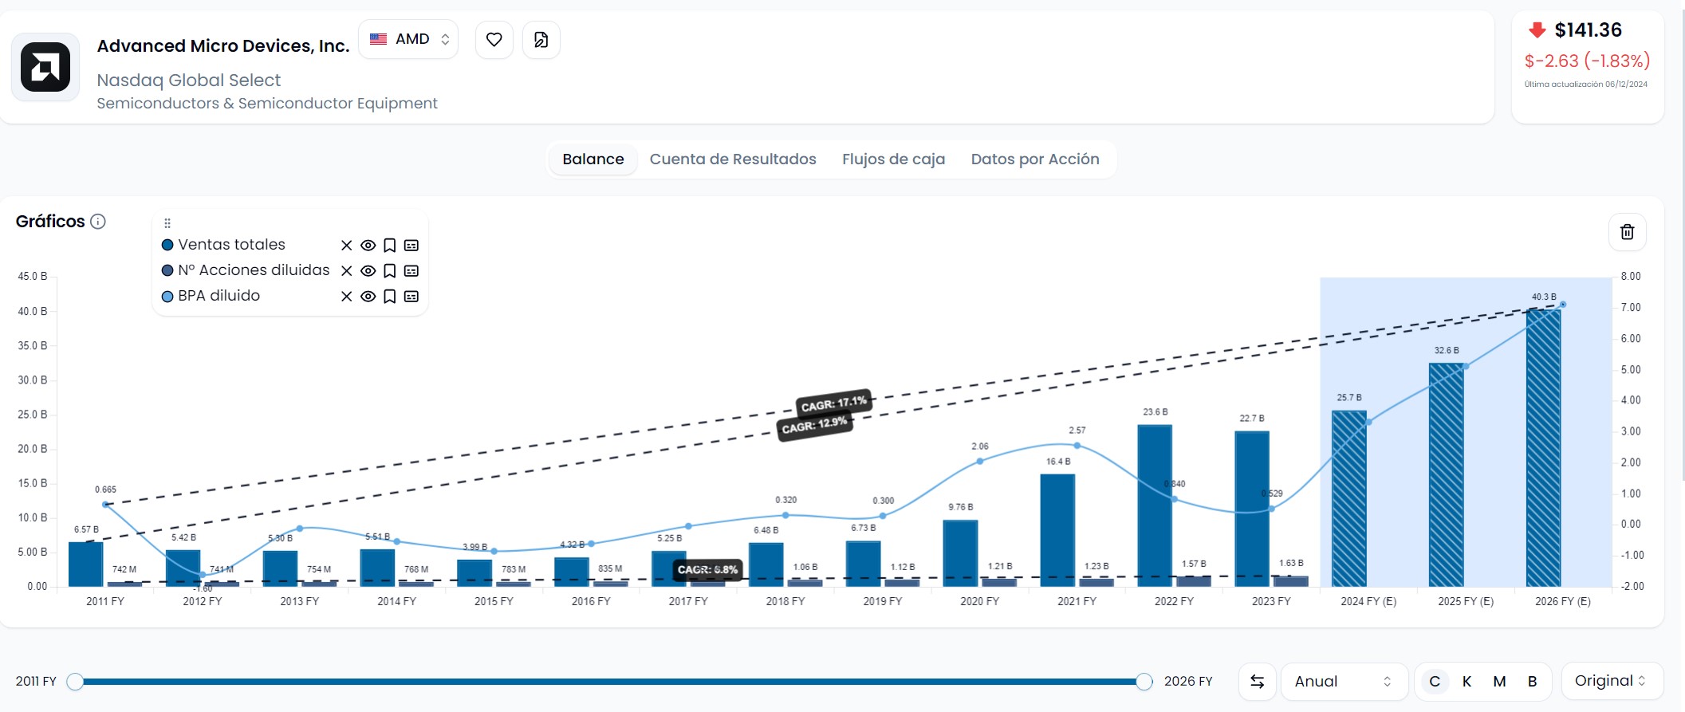Screen dimensions: 1685x712
Task: Switch units to B (billions)
Action: (x=1532, y=682)
